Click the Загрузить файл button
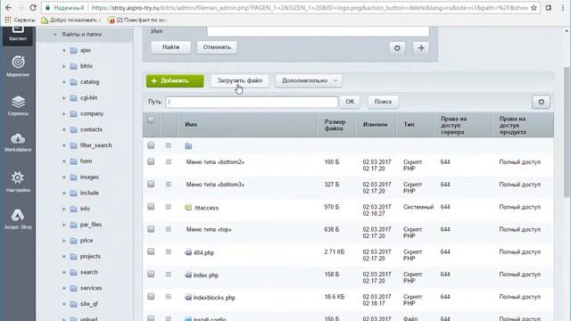The image size is (571, 321). point(240,81)
